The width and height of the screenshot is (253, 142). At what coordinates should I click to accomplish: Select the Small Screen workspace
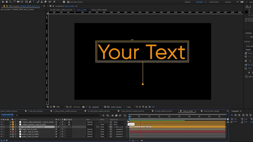(214, 2)
